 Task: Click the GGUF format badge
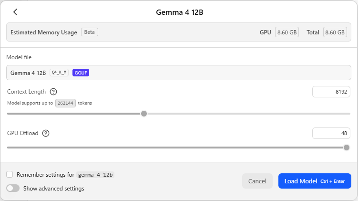81,73
